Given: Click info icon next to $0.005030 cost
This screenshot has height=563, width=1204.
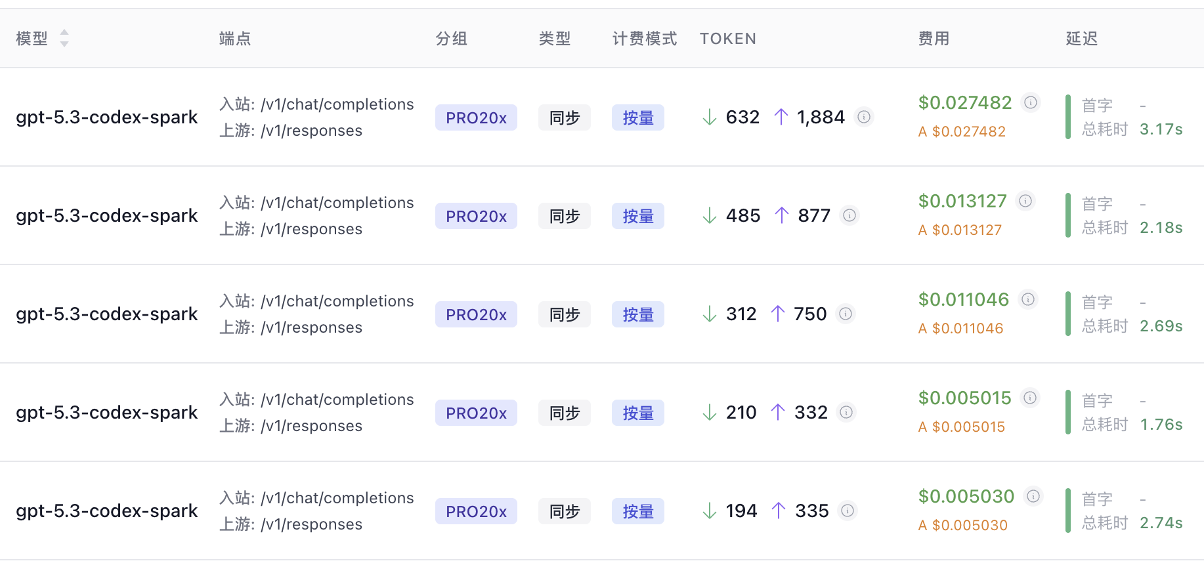Looking at the screenshot, I should coord(1033,496).
